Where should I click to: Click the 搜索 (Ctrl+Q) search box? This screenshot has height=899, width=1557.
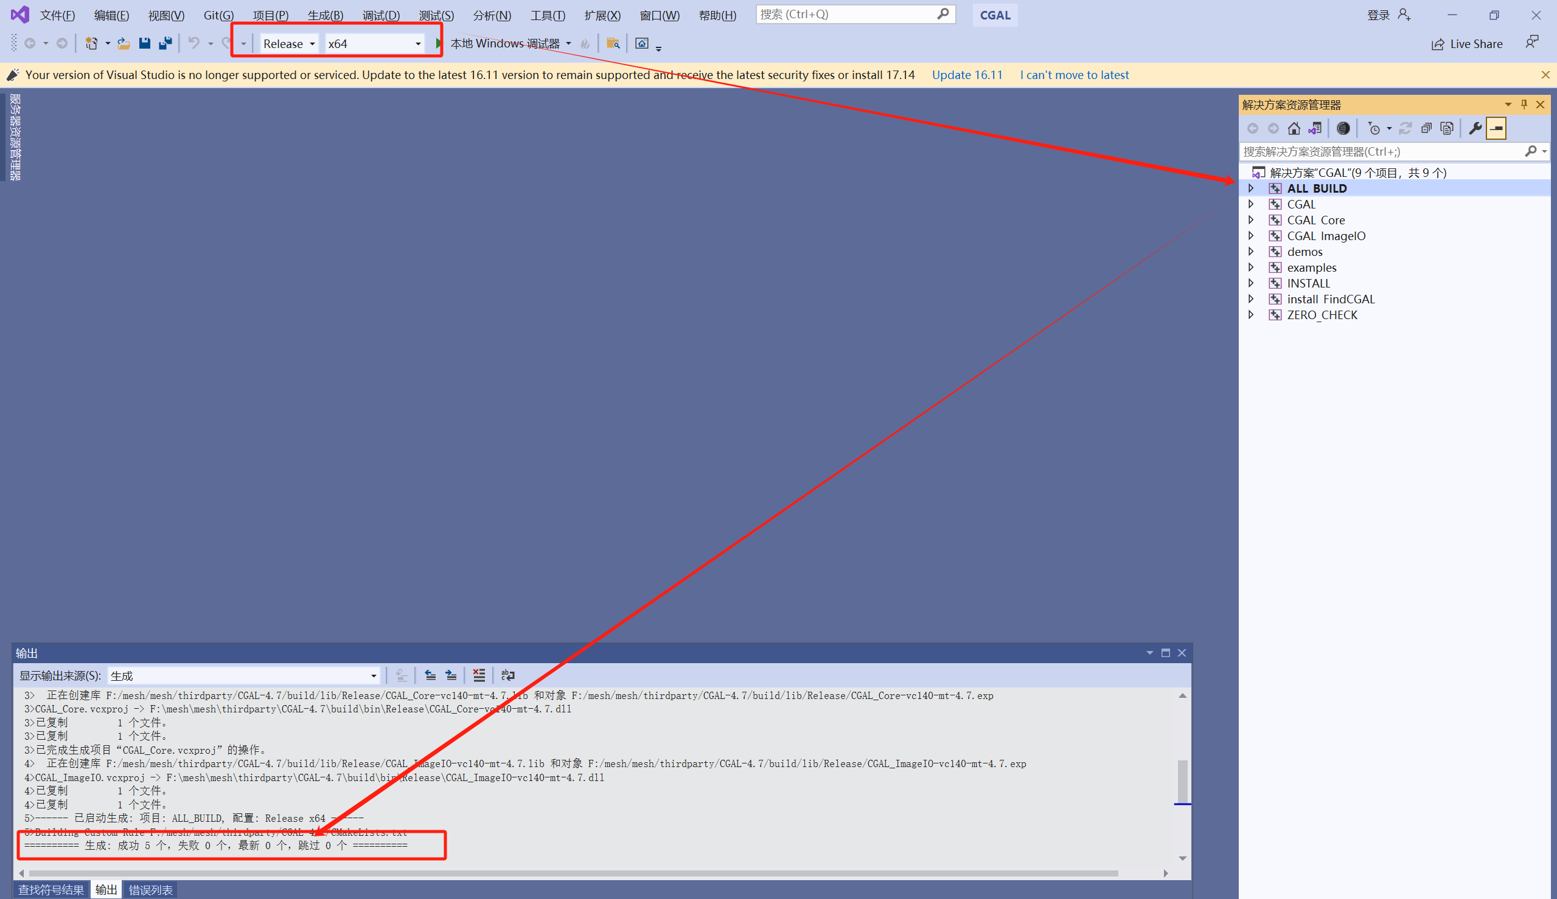point(855,14)
